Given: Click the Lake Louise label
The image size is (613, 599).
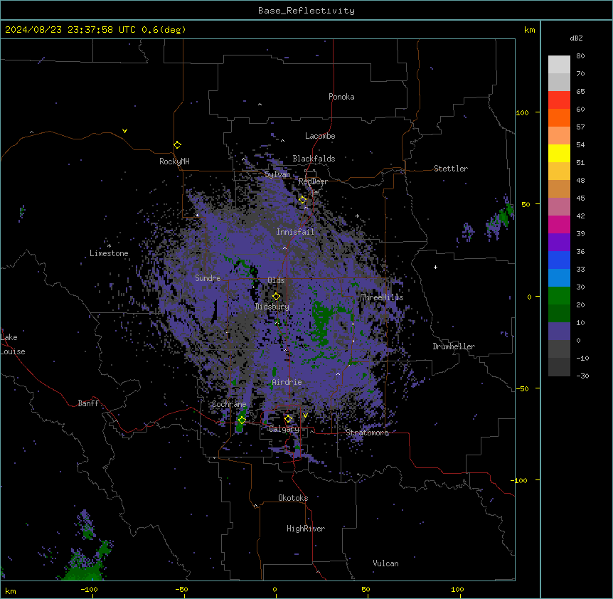Looking at the screenshot, I should [x=13, y=344].
